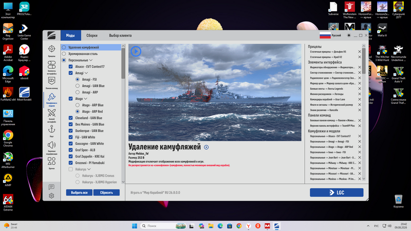Screen dimensions: 411x231
Task: Open the Русский language selector
Action: pos(330,35)
